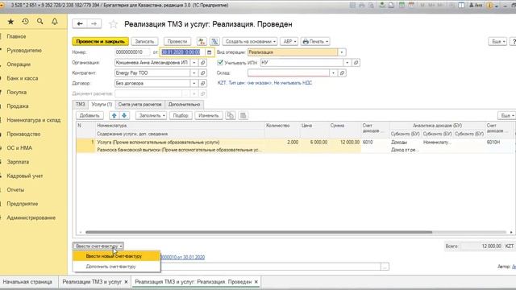This screenshot has width=516, height=290.
Task: Open Favorites star in left sidebar
Action: coord(10,22)
